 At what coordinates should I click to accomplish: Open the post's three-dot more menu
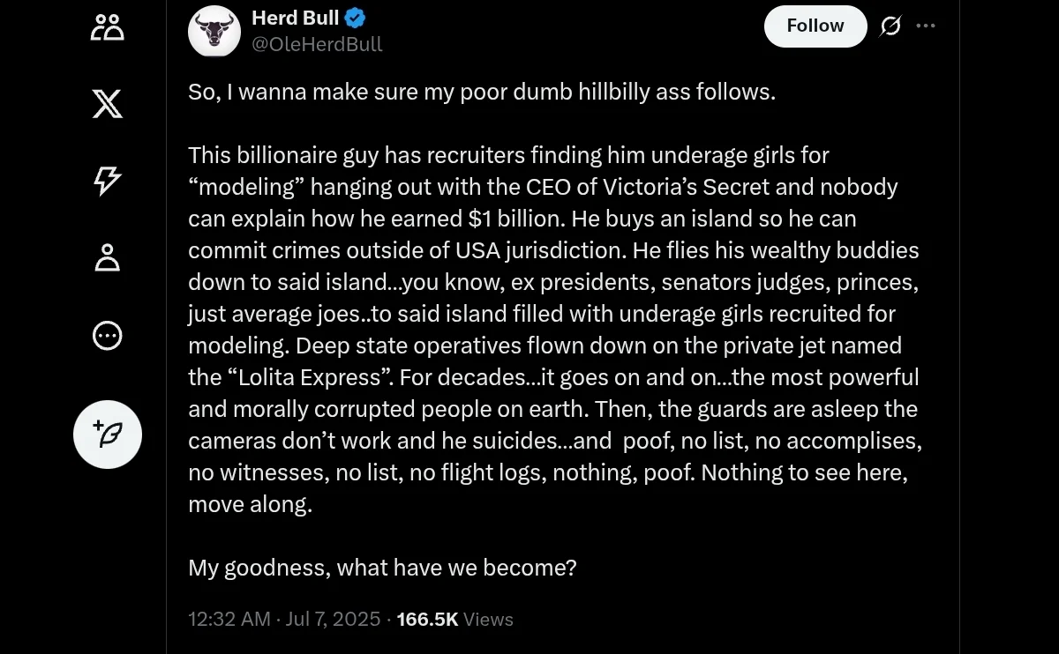pyautogui.click(x=926, y=26)
